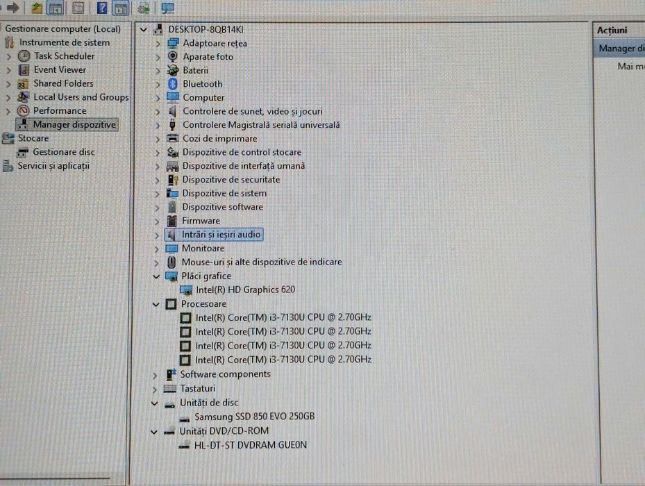This screenshot has width=645, height=486.
Task: Click the Bluetooth category icon
Action: point(173,84)
